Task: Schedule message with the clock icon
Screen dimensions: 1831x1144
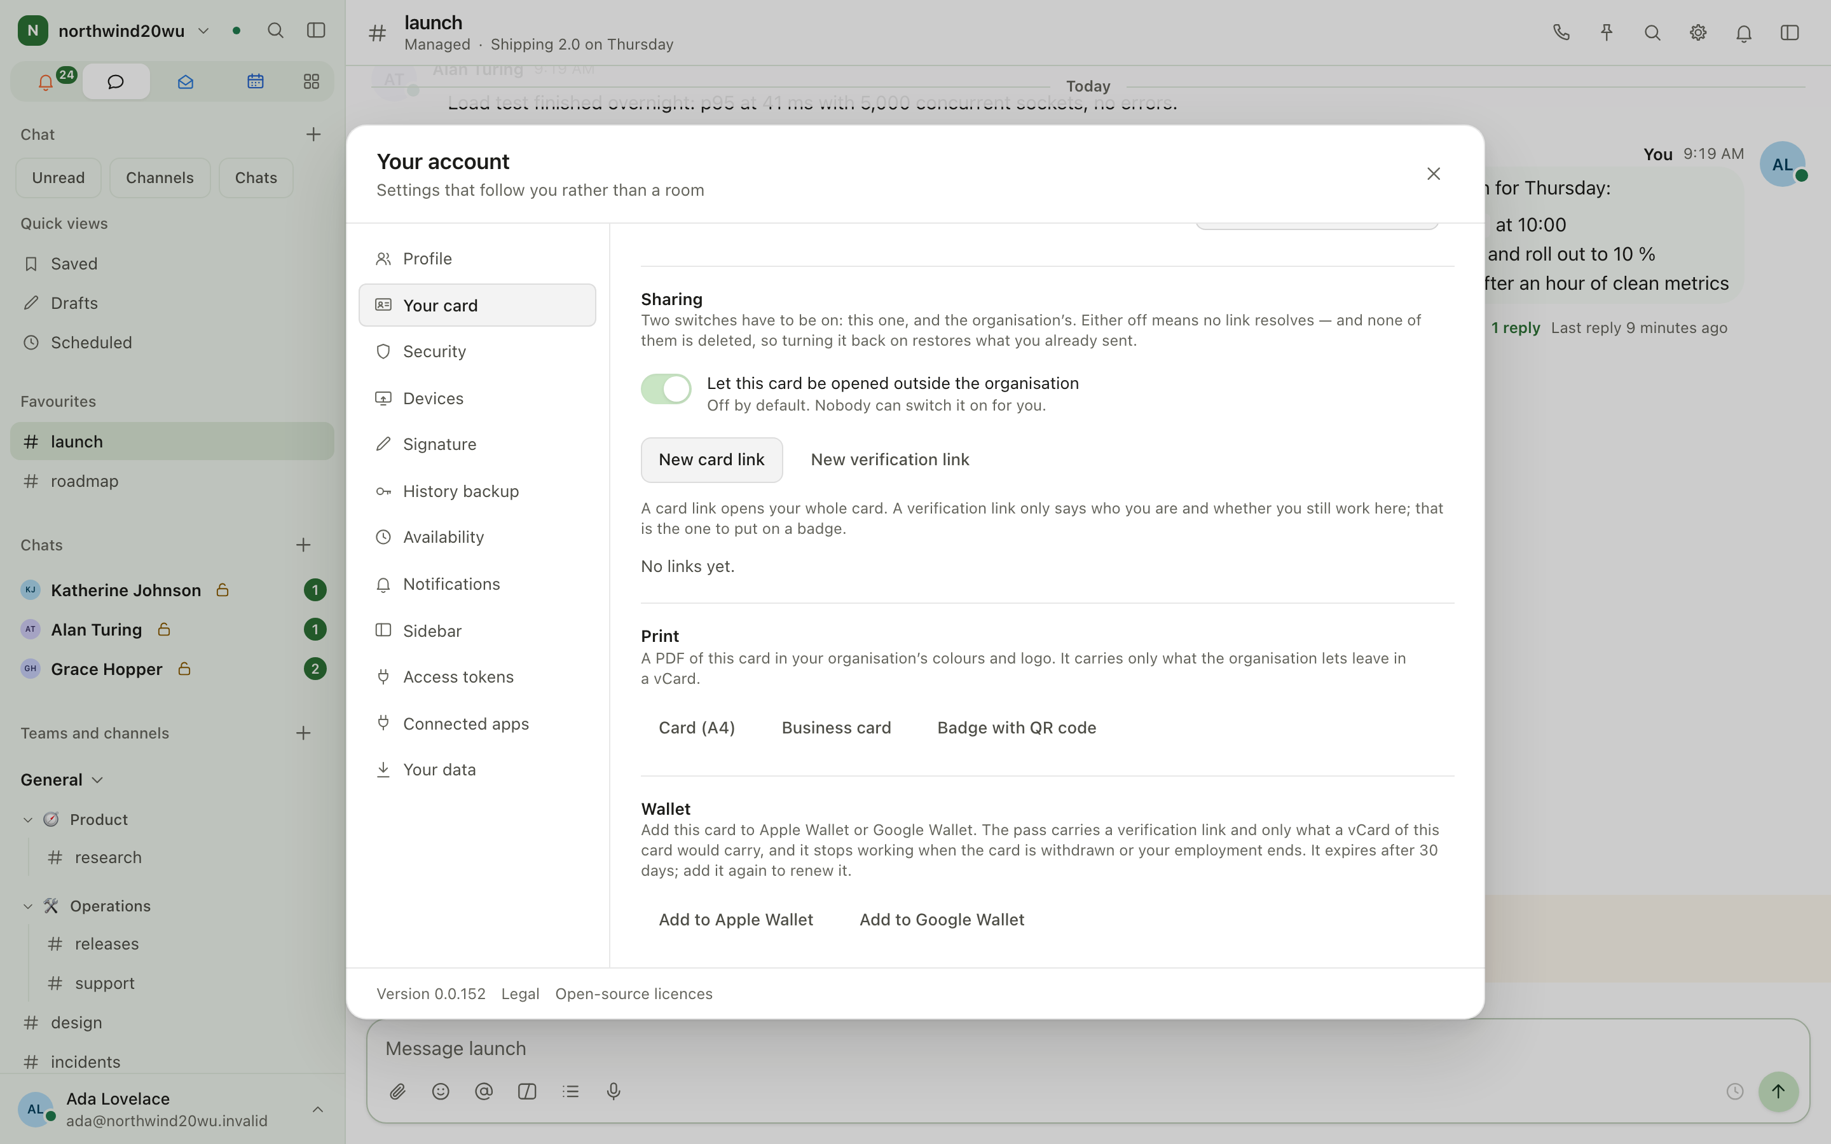Action: [x=1735, y=1091]
